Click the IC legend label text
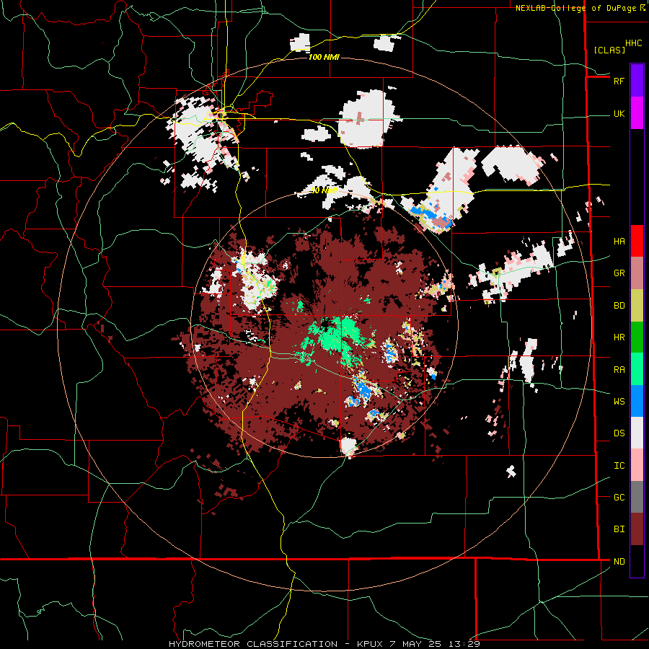The height and width of the screenshot is (649, 649). pos(619,466)
